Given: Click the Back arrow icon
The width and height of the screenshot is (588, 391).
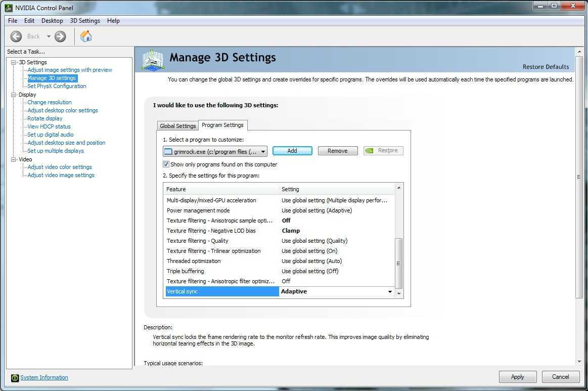Looking at the screenshot, I should [x=16, y=36].
